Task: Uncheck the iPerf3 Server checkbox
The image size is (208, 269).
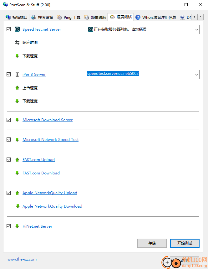Action: [8, 75]
